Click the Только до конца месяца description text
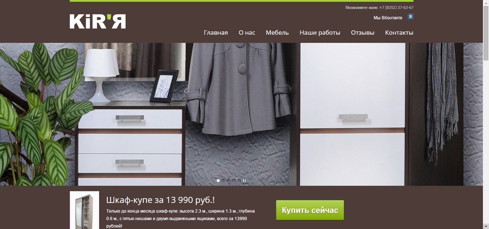Screen dimensions: 489x229 pos(181,219)
